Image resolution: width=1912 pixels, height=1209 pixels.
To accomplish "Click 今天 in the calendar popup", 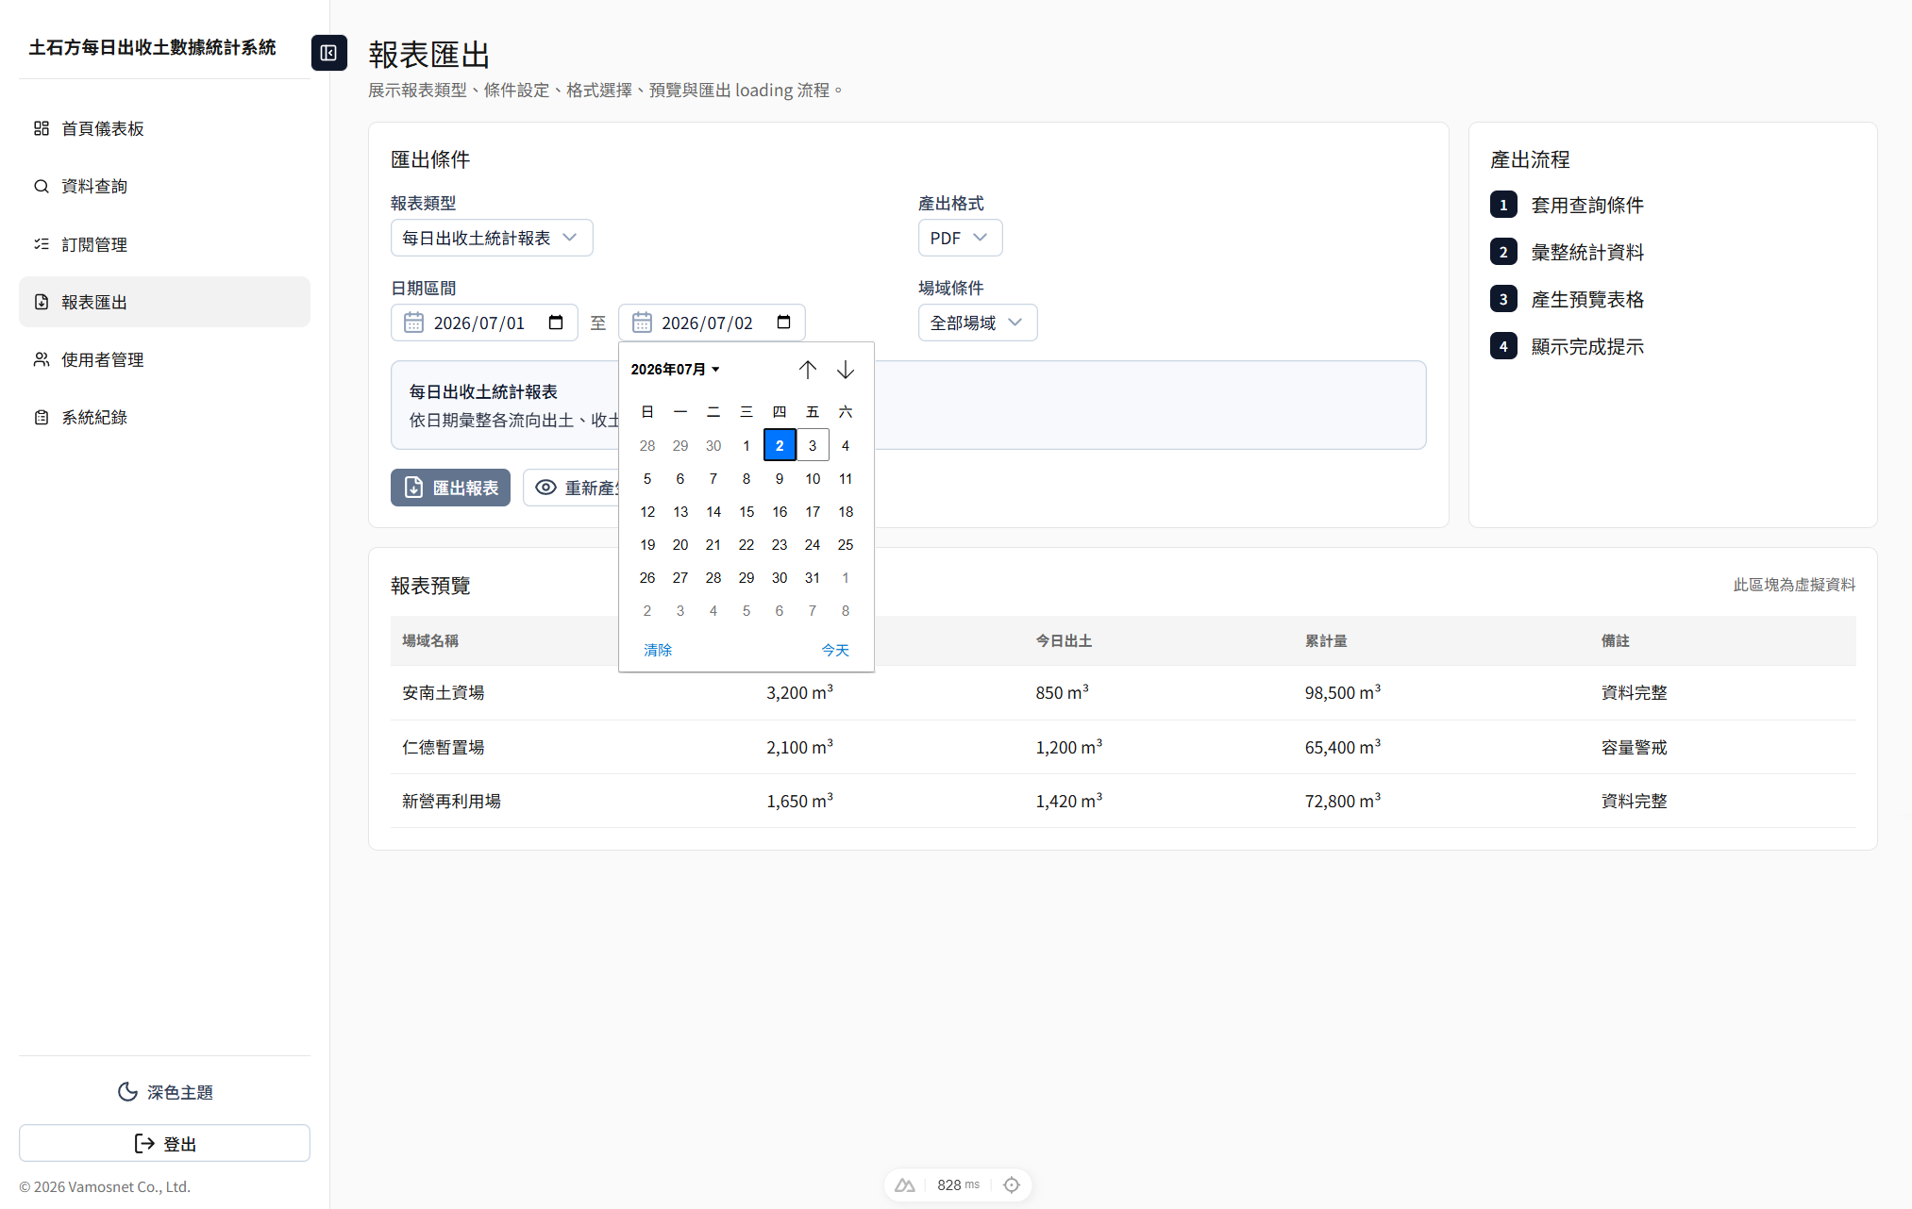I will [835, 650].
